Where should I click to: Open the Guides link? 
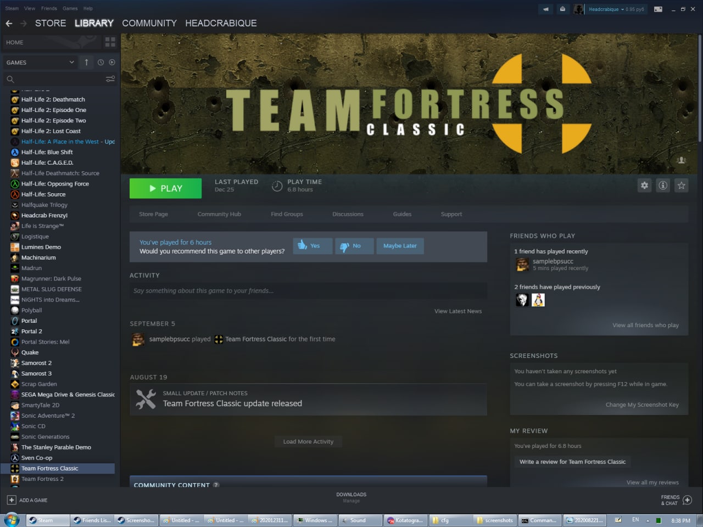point(402,214)
